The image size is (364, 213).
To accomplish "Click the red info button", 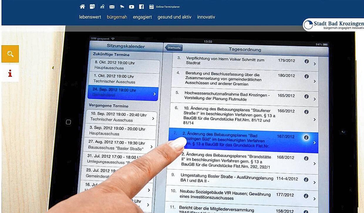I will [x=10, y=73].
